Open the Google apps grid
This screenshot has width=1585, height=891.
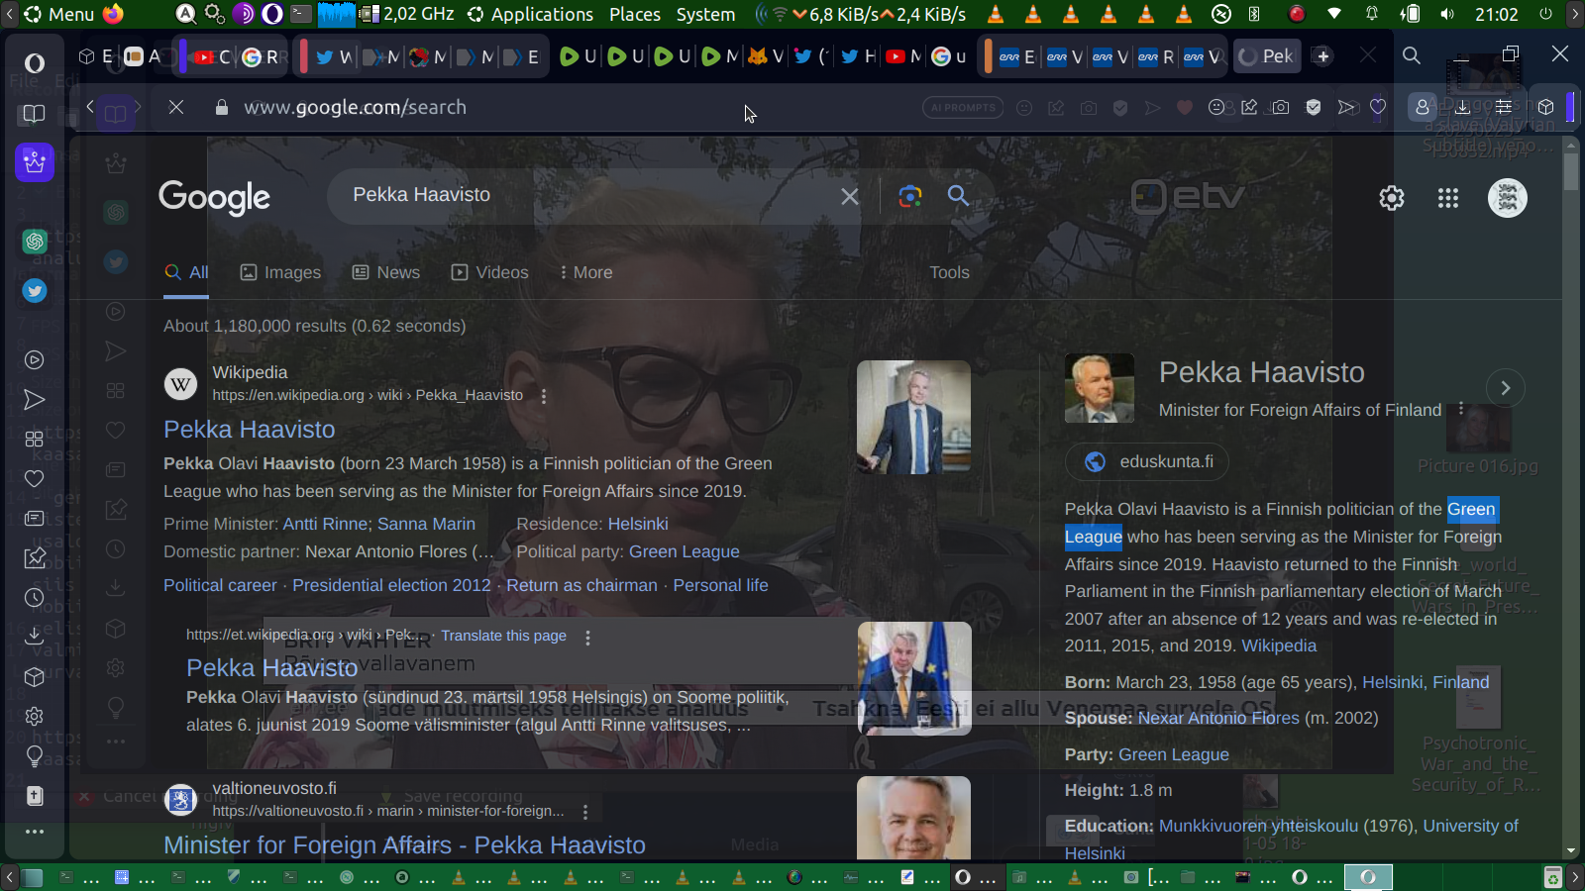pos(1448,198)
